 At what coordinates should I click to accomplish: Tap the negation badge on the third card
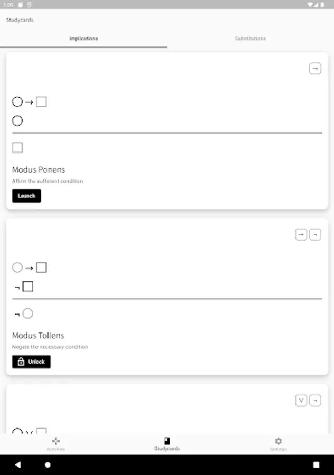click(315, 401)
